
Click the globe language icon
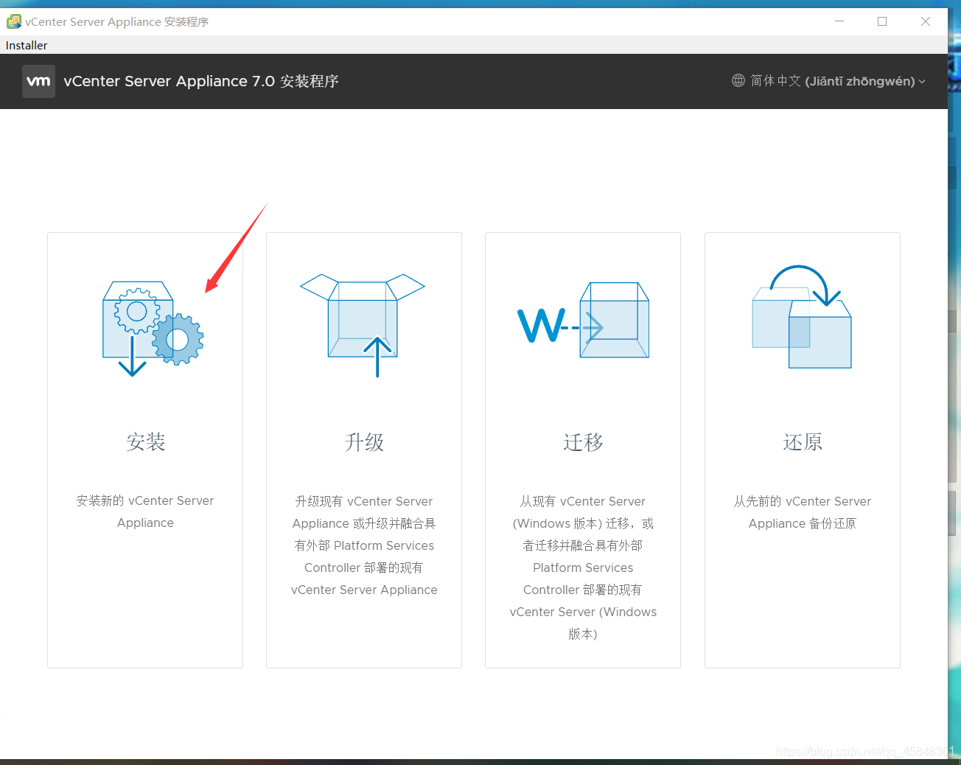click(x=738, y=80)
